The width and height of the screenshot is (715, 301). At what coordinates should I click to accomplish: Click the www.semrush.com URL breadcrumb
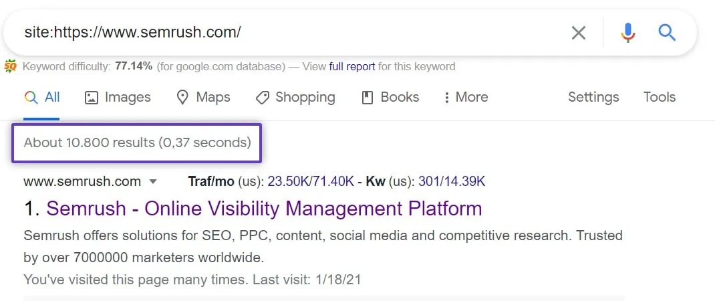82,181
